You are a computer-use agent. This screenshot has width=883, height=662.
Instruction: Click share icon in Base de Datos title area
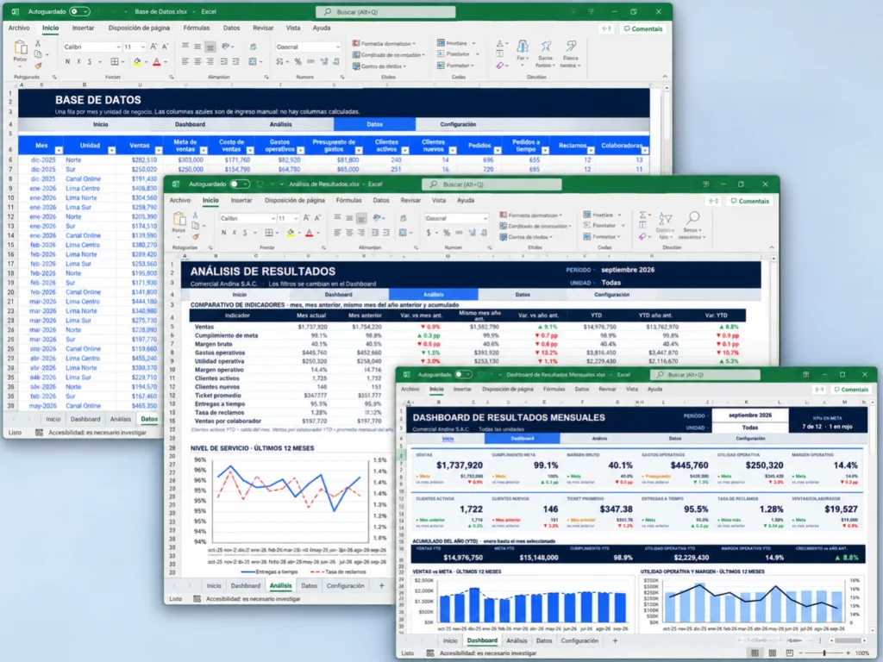606,28
